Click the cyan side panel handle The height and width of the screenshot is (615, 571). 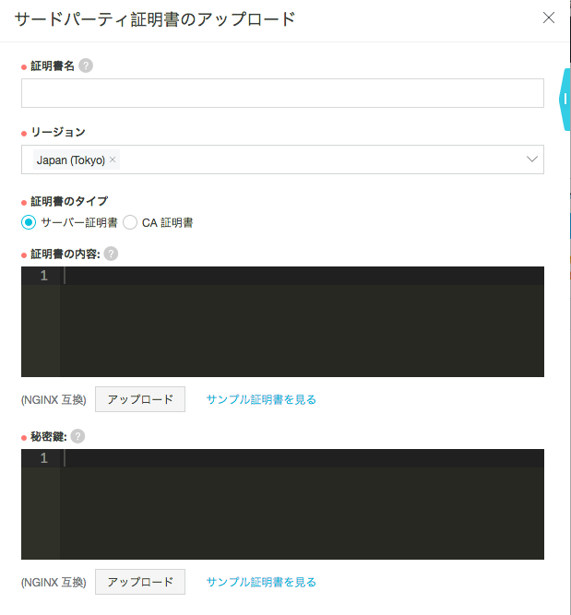565,100
